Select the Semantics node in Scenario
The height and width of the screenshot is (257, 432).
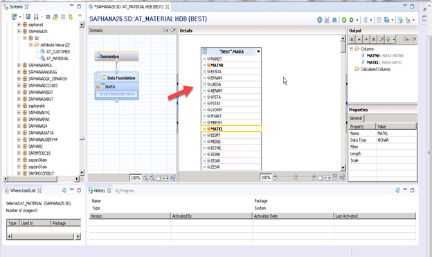116,57
